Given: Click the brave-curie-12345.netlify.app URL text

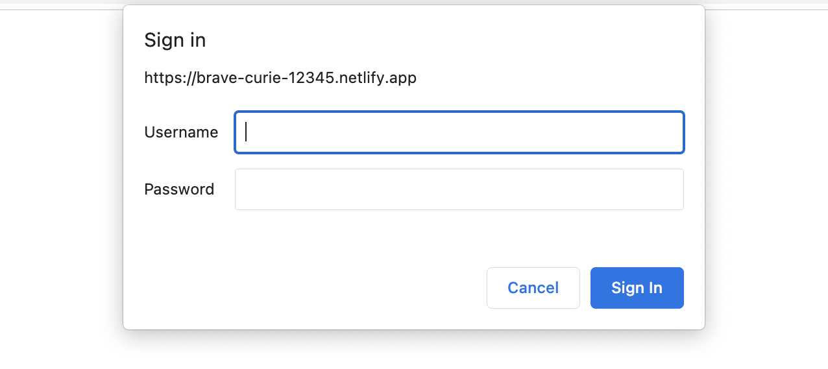Looking at the screenshot, I should pos(280,78).
